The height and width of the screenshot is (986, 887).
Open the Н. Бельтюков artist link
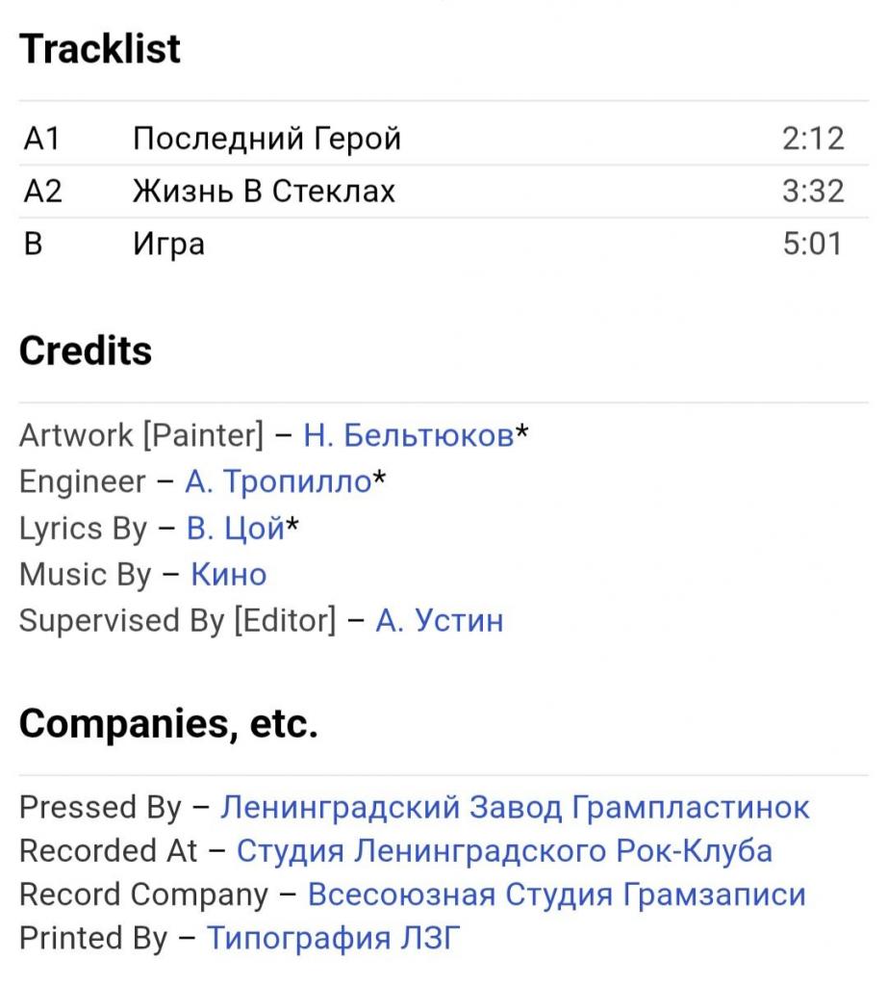(408, 435)
